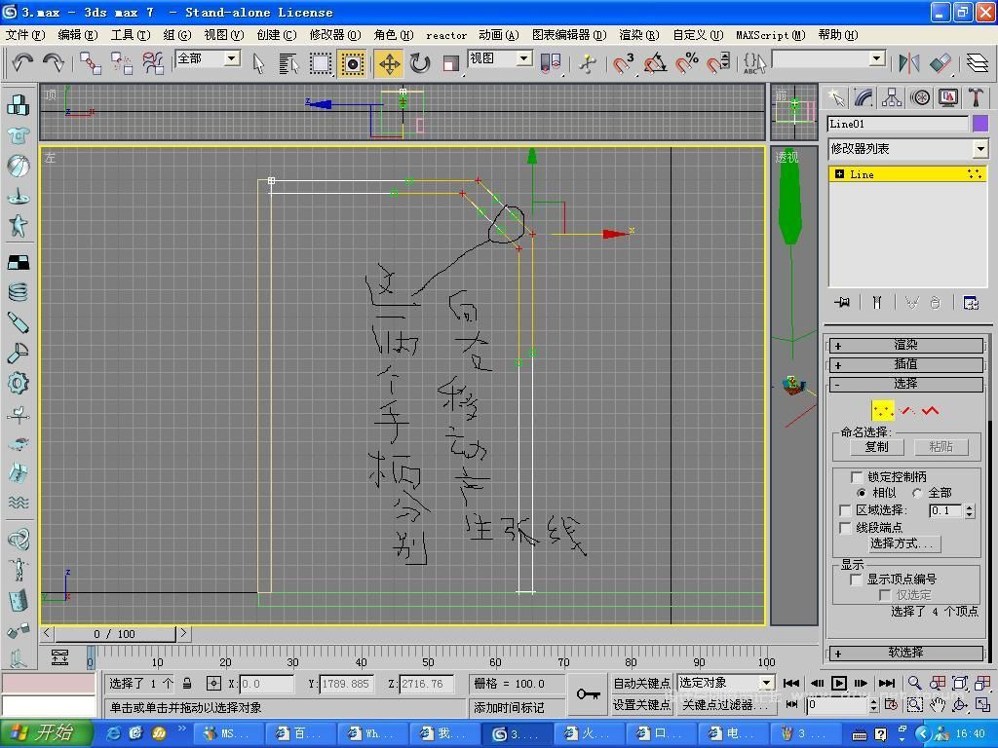
Task: Click the 0 / 100 time slider
Action: coord(115,634)
